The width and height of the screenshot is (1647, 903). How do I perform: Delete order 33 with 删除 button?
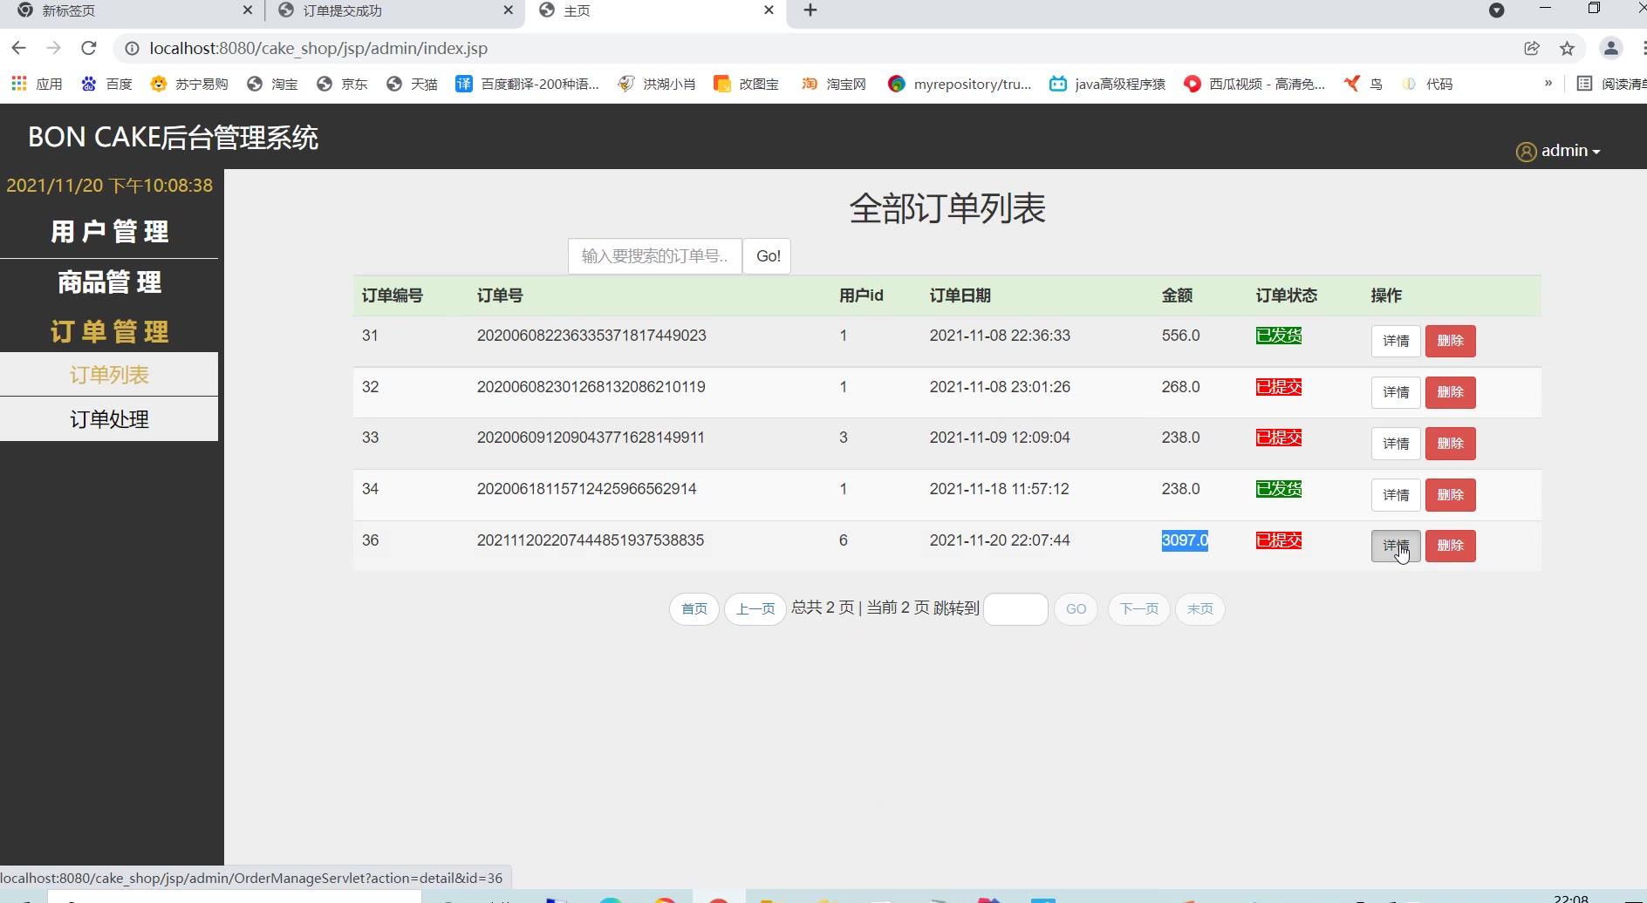point(1450,444)
